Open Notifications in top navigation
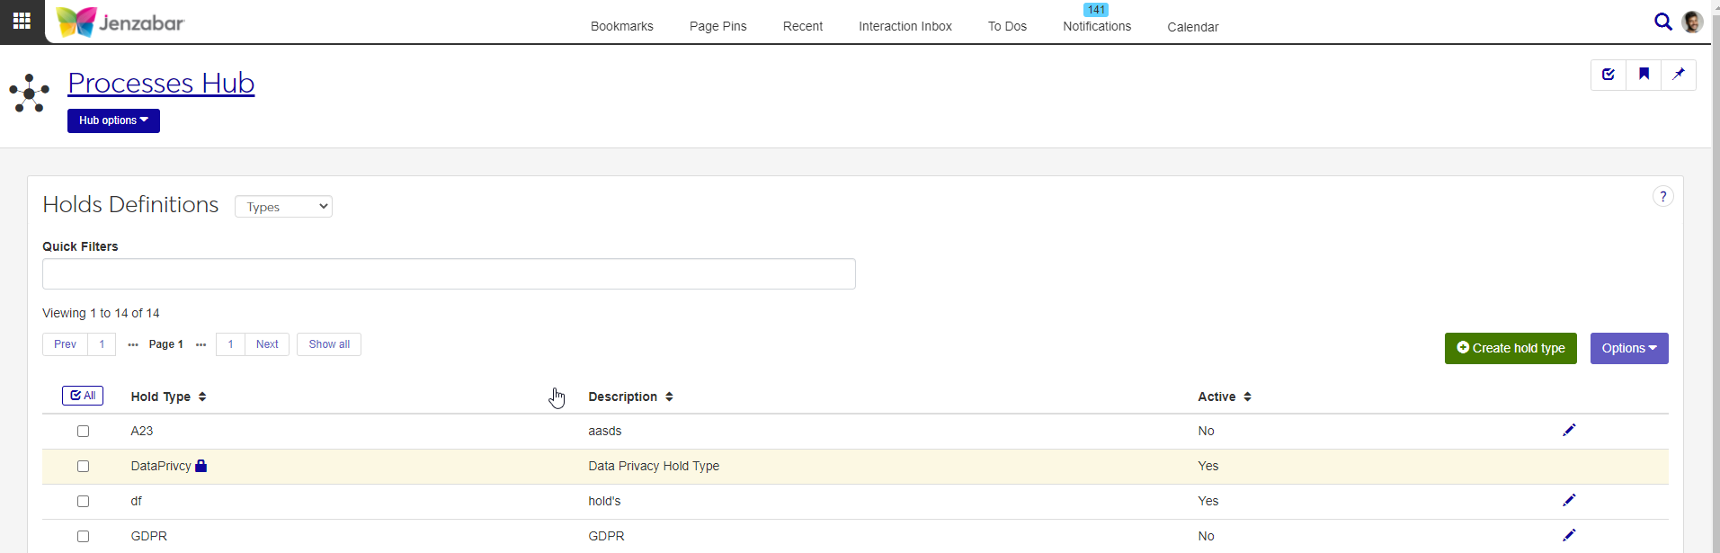This screenshot has width=1720, height=553. click(1096, 26)
